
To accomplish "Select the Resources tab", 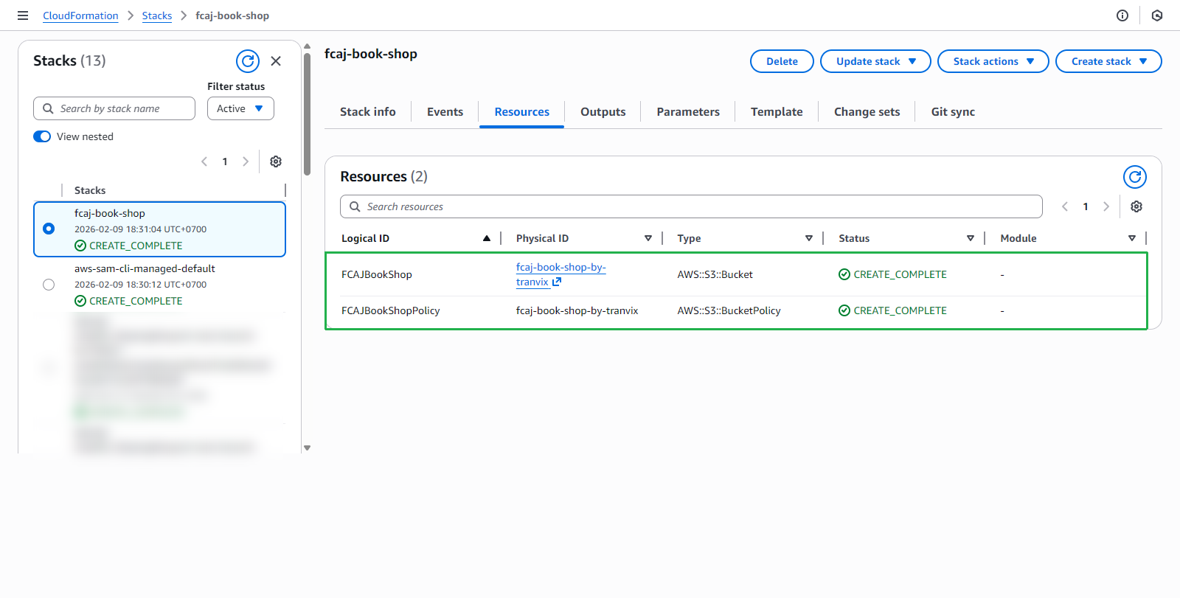I will tap(522, 112).
